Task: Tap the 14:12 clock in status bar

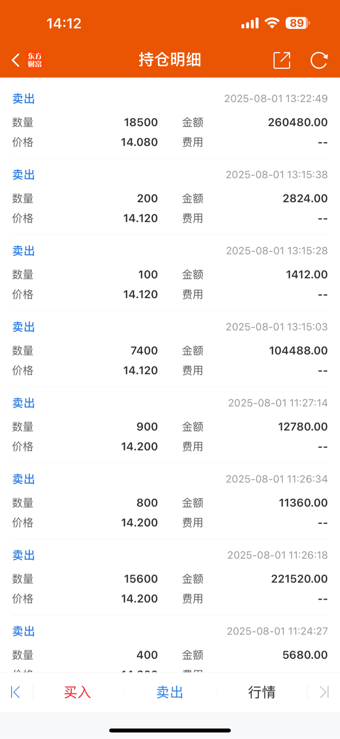Action: [x=64, y=23]
